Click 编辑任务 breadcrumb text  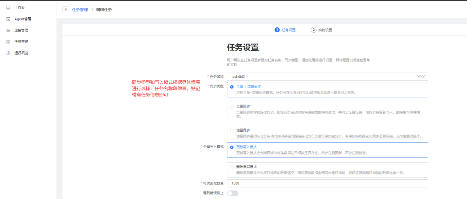coord(104,10)
